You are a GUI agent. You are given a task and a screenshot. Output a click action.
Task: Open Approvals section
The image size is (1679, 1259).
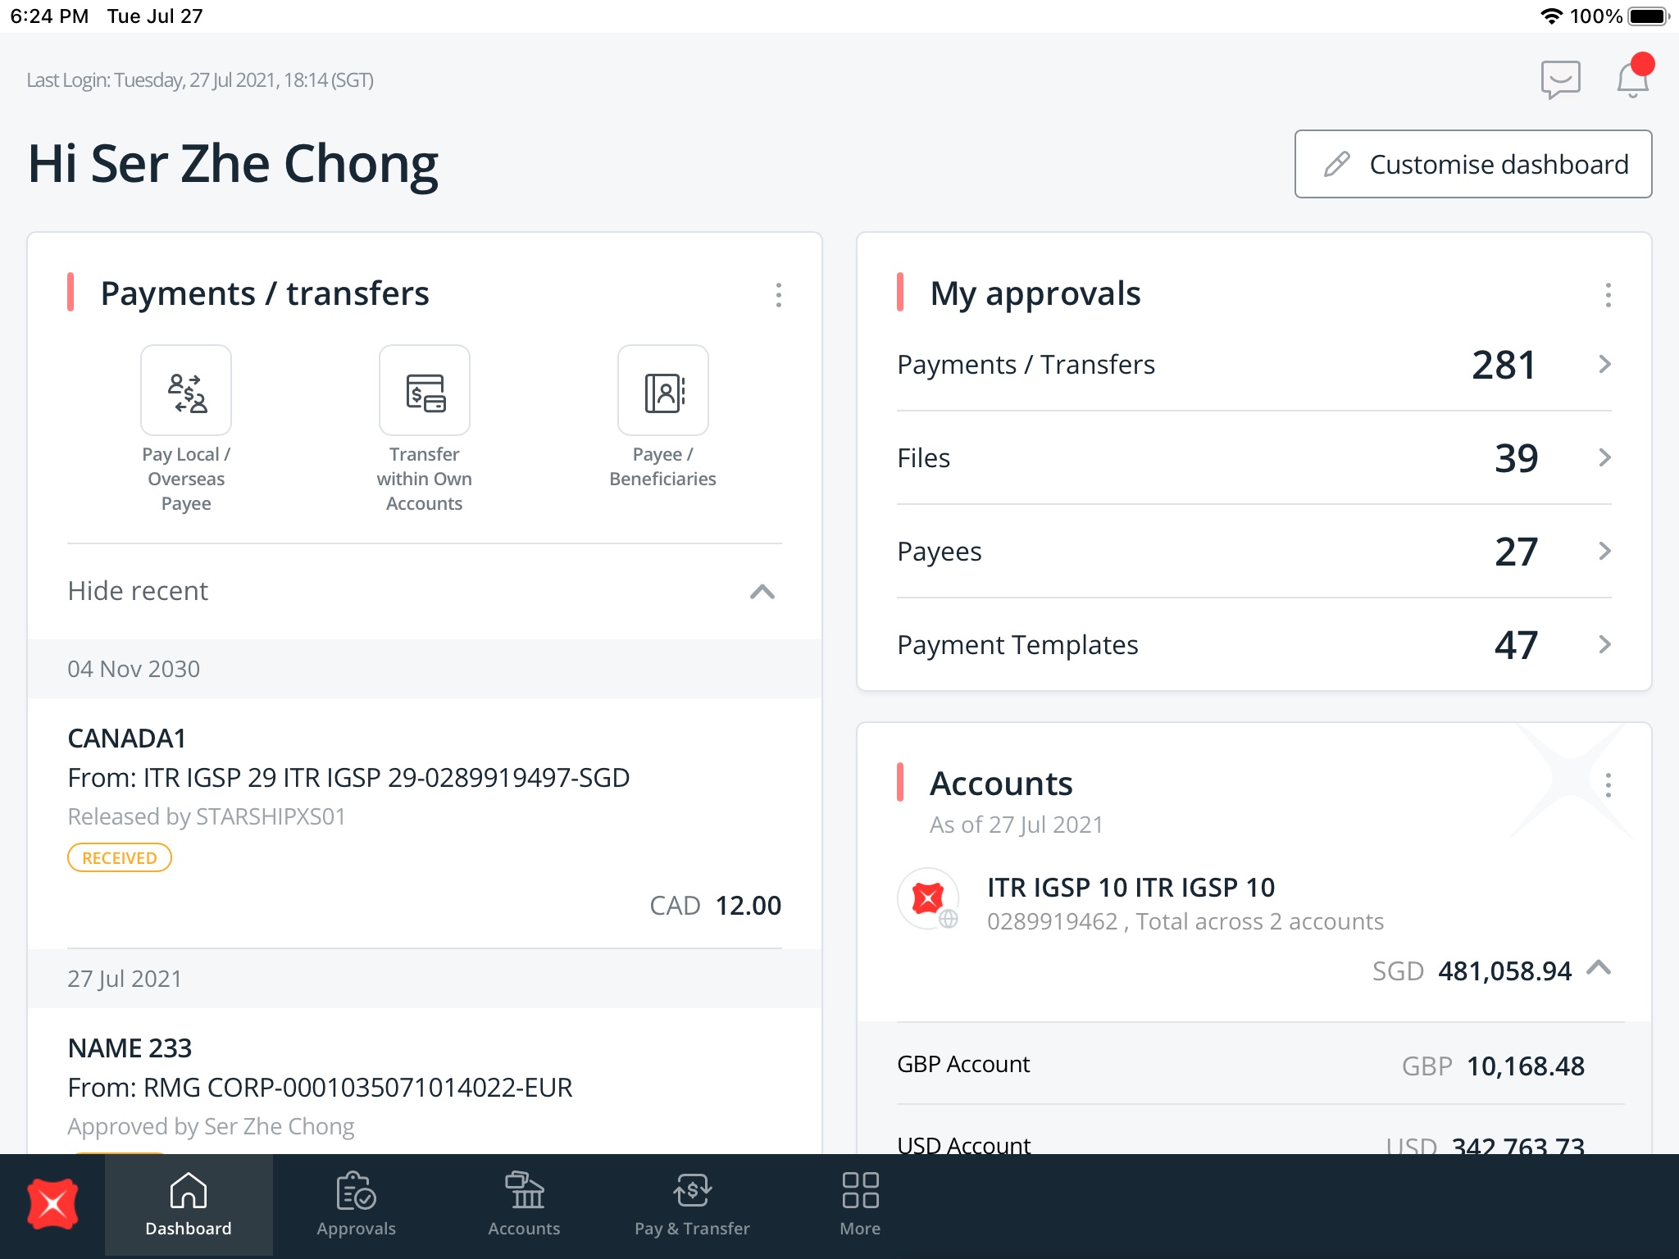tap(356, 1205)
